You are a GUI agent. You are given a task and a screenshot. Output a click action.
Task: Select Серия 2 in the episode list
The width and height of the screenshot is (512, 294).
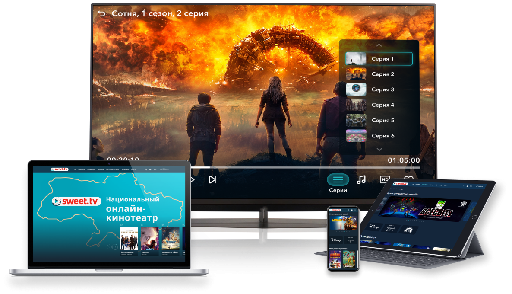click(379, 74)
